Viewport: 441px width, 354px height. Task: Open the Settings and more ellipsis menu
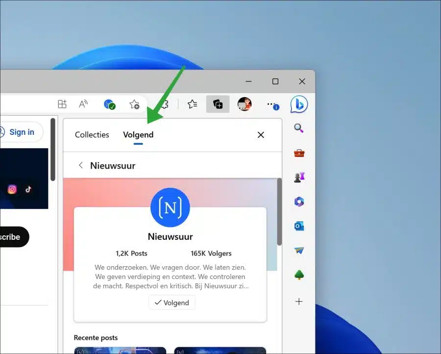click(272, 105)
